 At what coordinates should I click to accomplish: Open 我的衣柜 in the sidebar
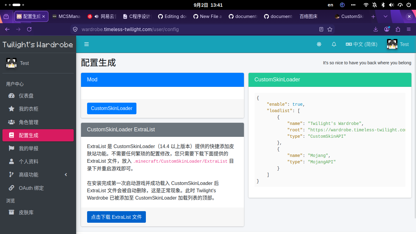(38, 109)
